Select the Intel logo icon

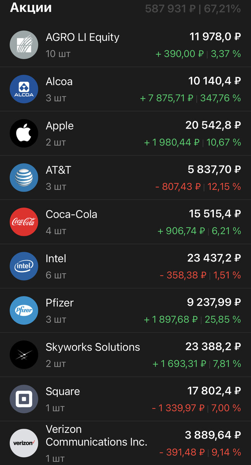pos(23,266)
